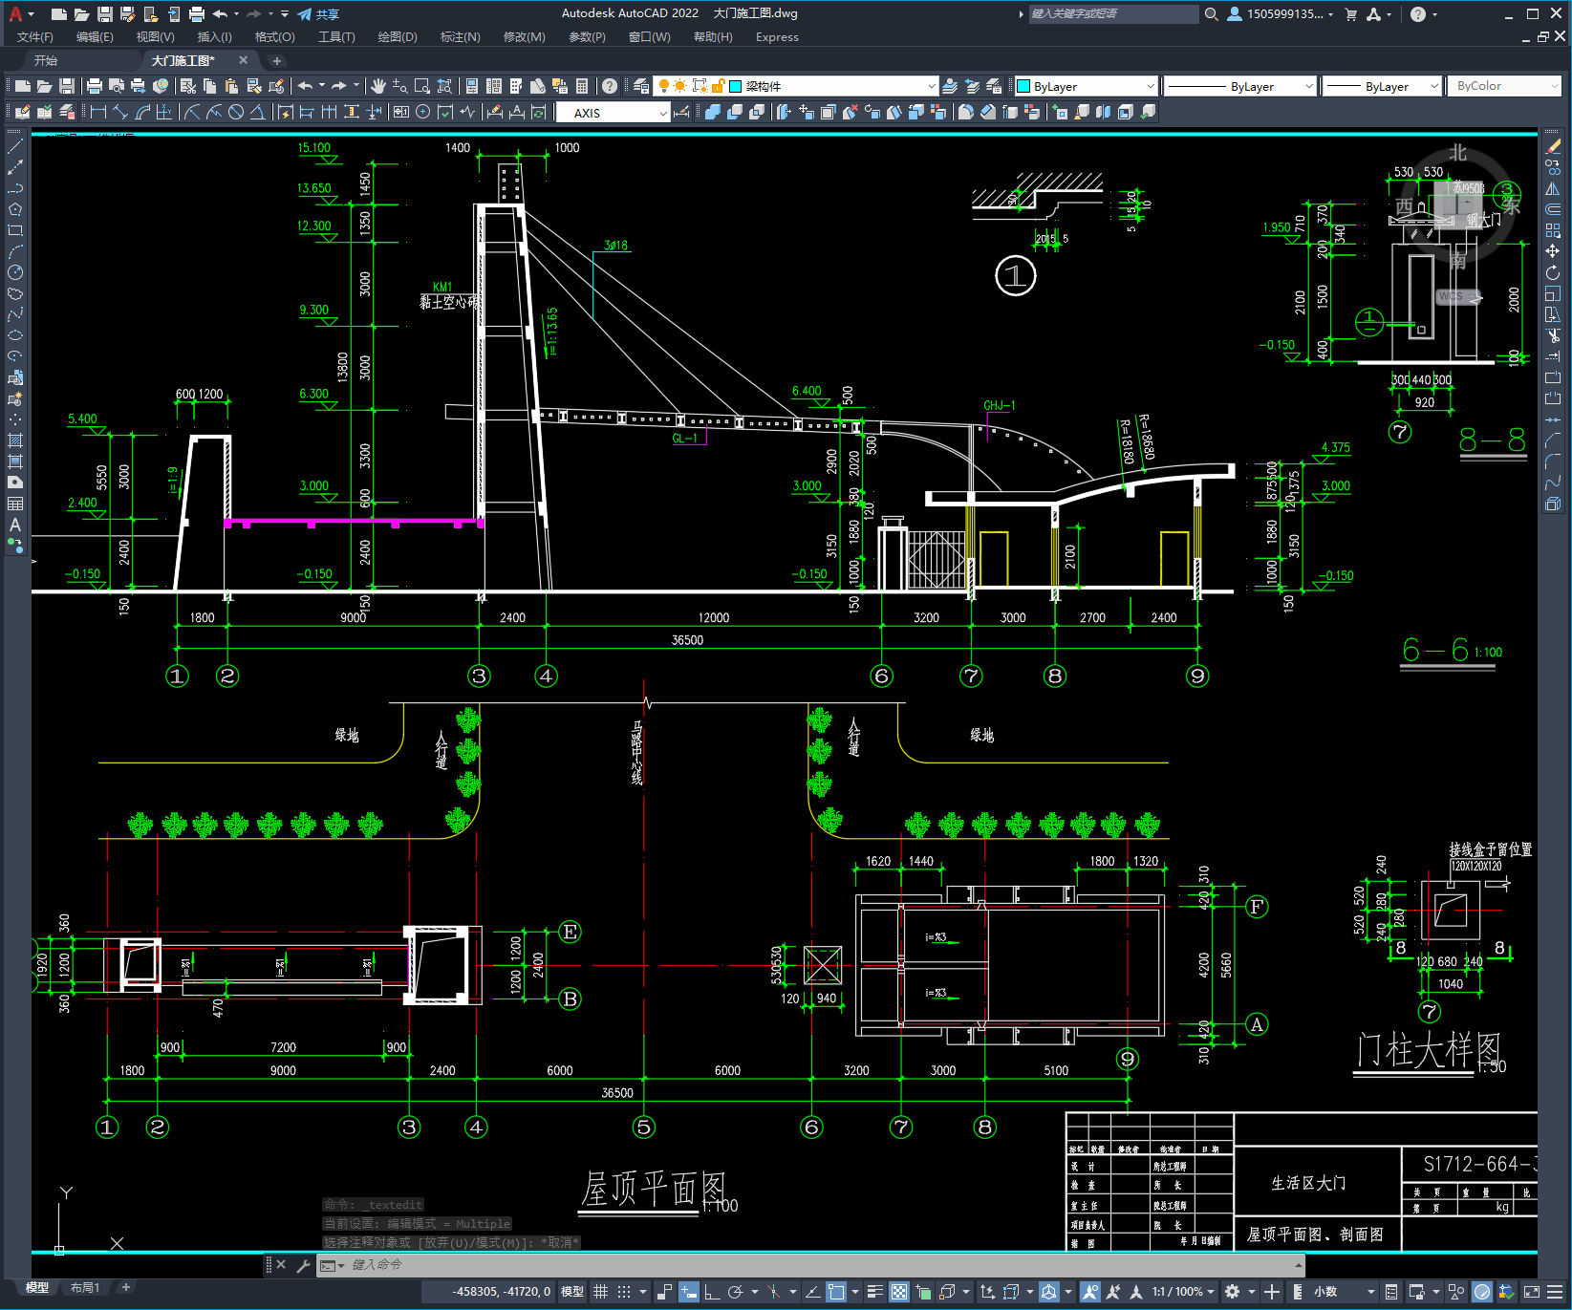The width and height of the screenshot is (1572, 1310).
Task: Click the account 1505999135 sign-in button
Action: click(1281, 14)
